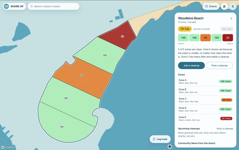Click the Shore Up logo icon
The height and width of the screenshot is (150, 239).
coord(6,7)
